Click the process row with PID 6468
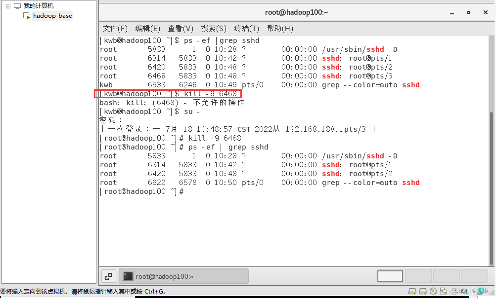Viewport: 496px width, 298px height. (x=246, y=76)
